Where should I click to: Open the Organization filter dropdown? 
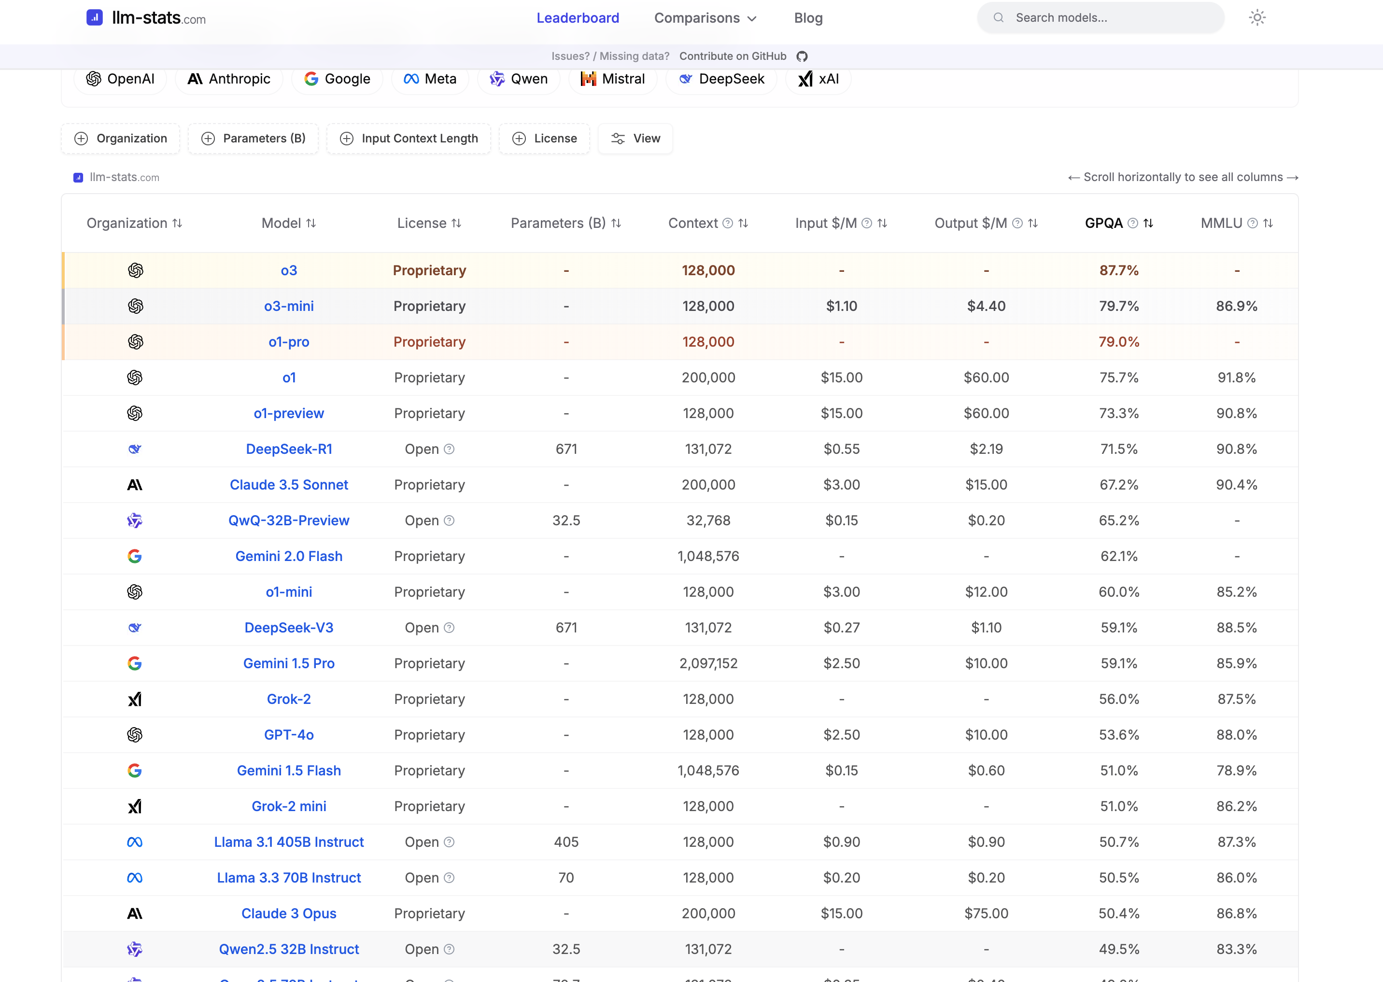[120, 139]
